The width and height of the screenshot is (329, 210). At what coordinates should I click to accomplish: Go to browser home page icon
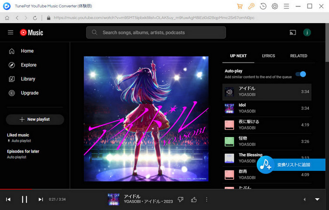tap(7, 18)
